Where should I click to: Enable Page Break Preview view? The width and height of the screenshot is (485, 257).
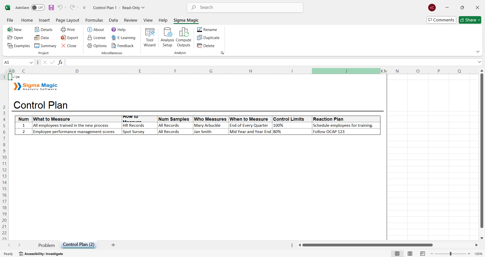[x=422, y=254]
